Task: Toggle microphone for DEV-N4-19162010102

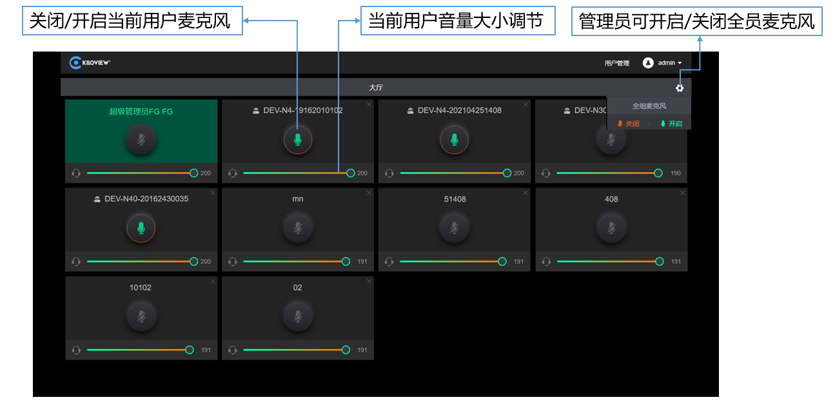Action: click(298, 139)
